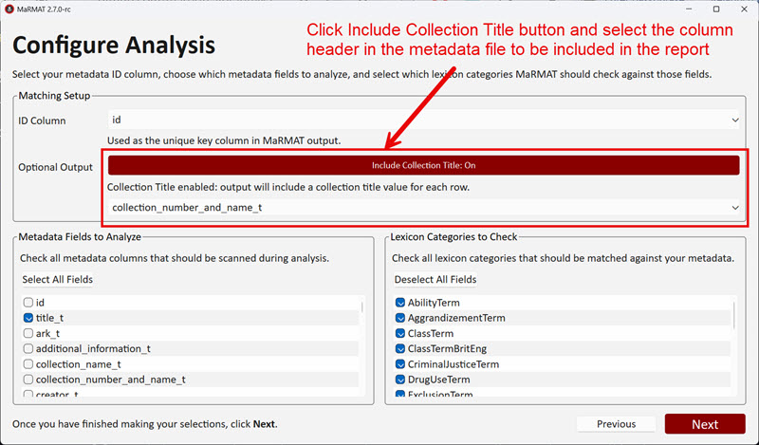Image resolution: width=759 pixels, height=445 pixels.
Task: Check the ark_t field checkbox
Action: (28, 334)
